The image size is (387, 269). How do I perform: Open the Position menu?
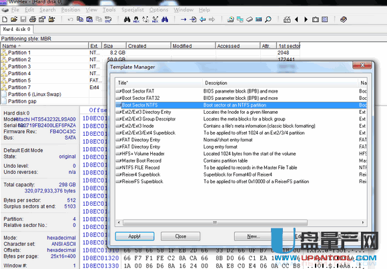tap(71, 10)
